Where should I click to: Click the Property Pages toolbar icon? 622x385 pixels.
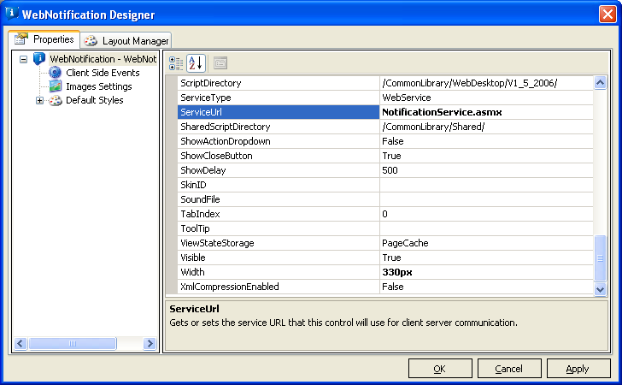[220, 62]
